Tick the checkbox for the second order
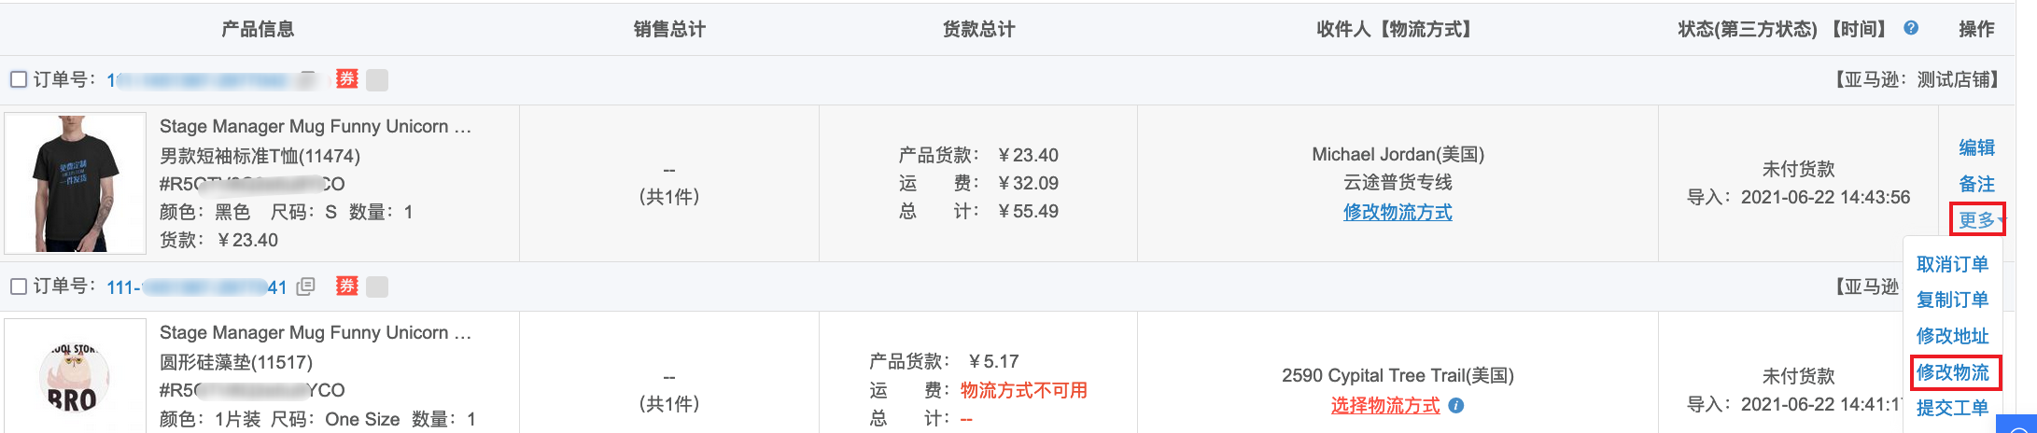The width and height of the screenshot is (2037, 433). (x=19, y=286)
